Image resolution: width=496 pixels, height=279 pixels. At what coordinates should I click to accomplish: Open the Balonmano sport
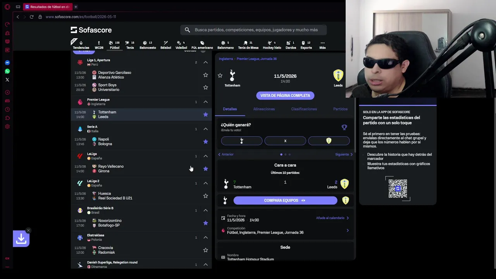tap(226, 45)
